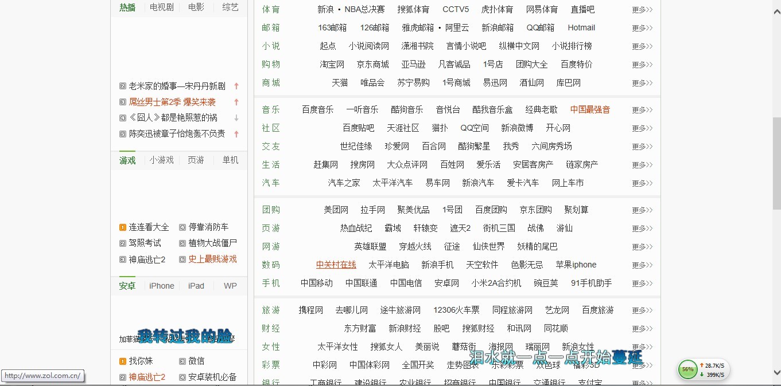Click the 手机 category label
This screenshot has width=781, height=386.
(271, 283)
